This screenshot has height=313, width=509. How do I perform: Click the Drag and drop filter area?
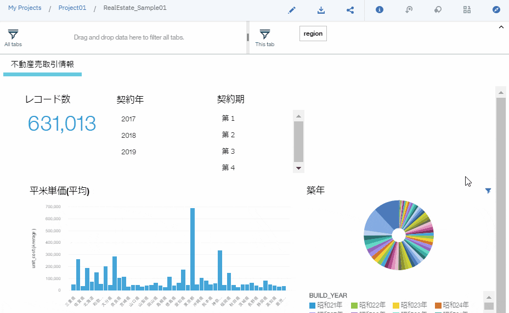coord(129,37)
